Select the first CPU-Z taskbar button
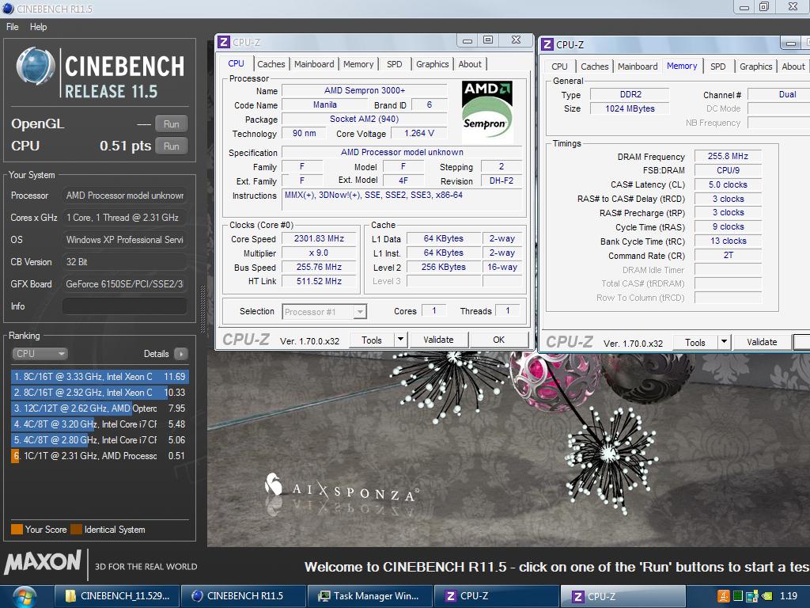Viewport: 810px width, 608px height. tap(497, 596)
